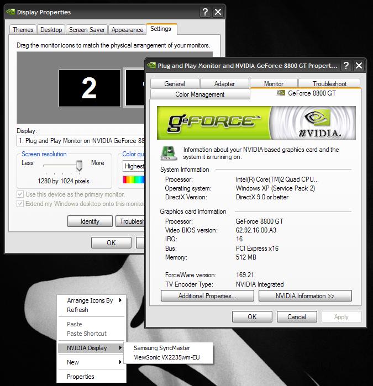Click the Identify button
Image resolution: width=373 pixels, height=386 pixels.
point(90,221)
